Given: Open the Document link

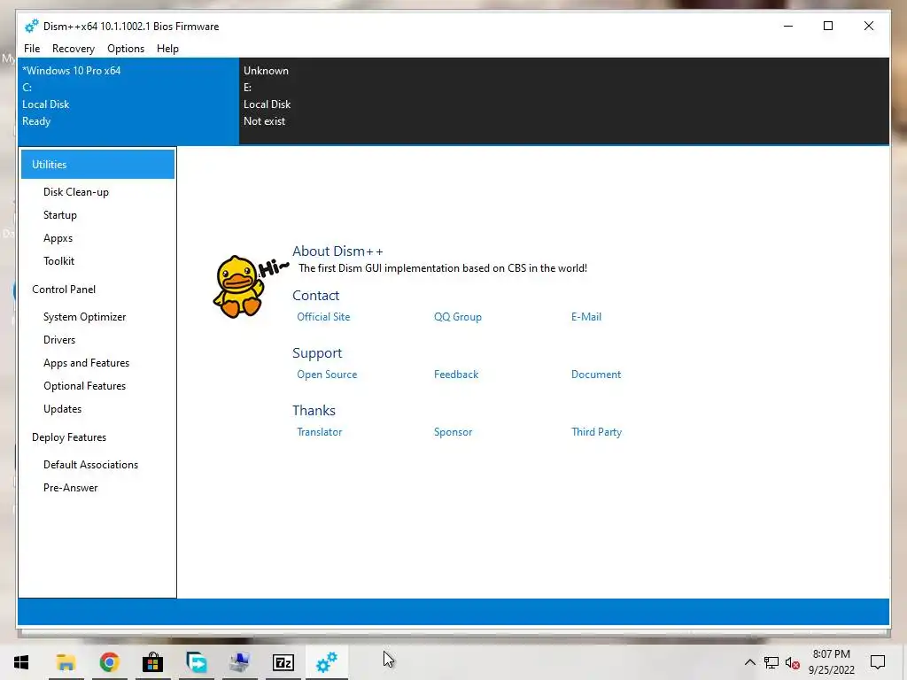Looking at the screenshot, I should [596, 375].
